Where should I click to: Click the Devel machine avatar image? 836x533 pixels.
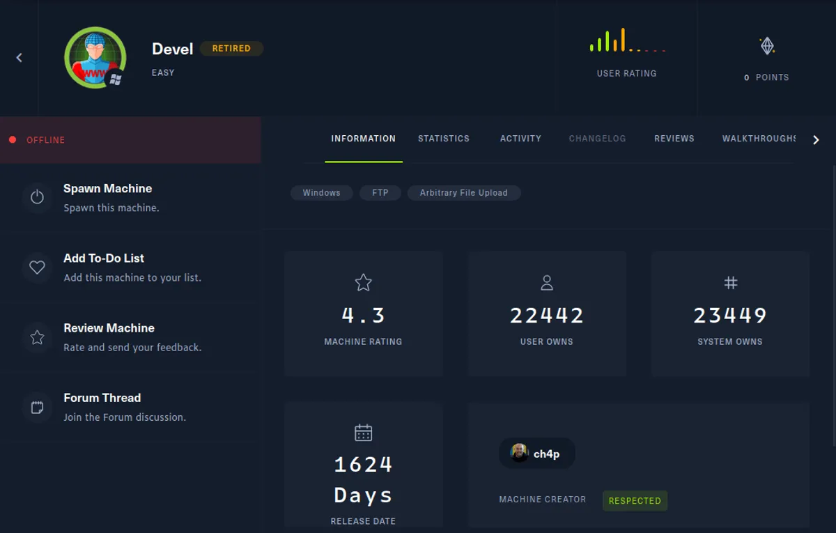point(95,58)
